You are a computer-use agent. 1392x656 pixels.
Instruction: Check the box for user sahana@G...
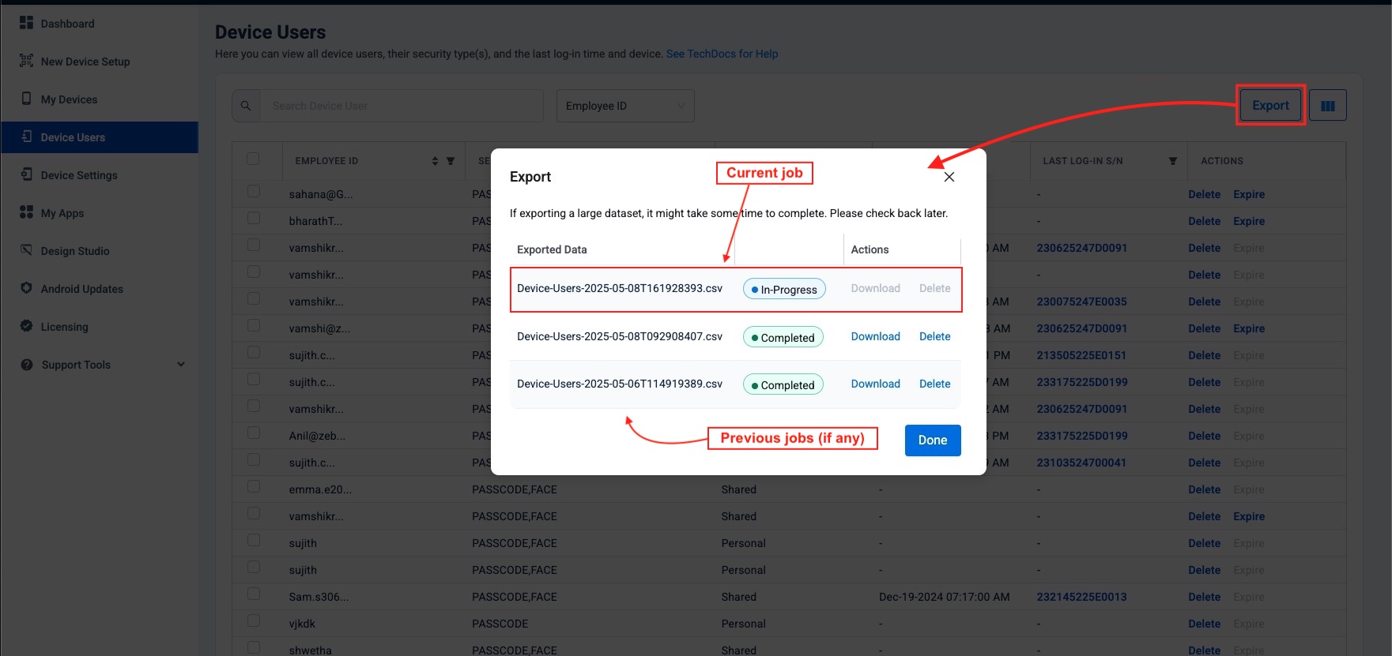pyautogui.click(x=254, y=192)
